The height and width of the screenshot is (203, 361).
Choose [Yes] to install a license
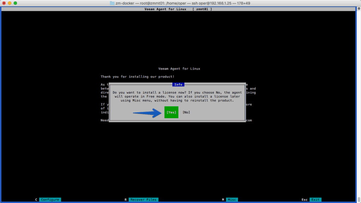[171, 112]
